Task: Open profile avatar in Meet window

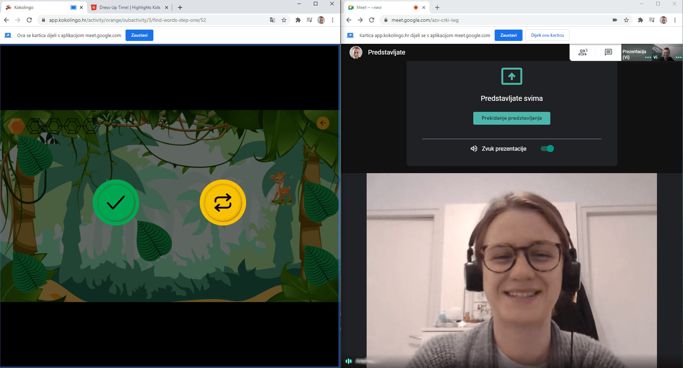Action: (663, 20)
